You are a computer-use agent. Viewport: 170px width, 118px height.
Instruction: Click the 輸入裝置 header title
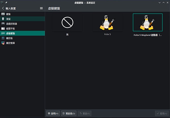coord(11,8)
